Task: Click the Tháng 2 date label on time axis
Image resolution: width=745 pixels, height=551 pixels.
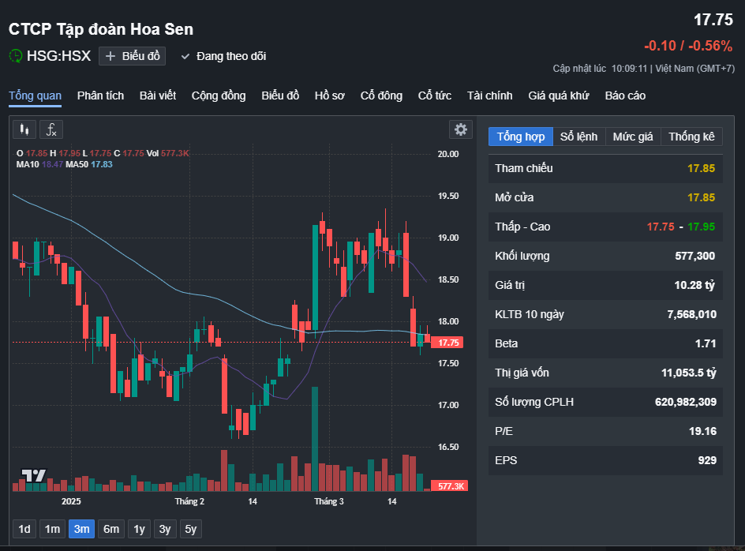Action: point(189,501)
